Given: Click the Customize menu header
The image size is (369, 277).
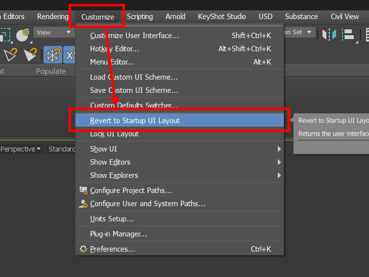Looking at the screenshot, I should pos(98,17).
